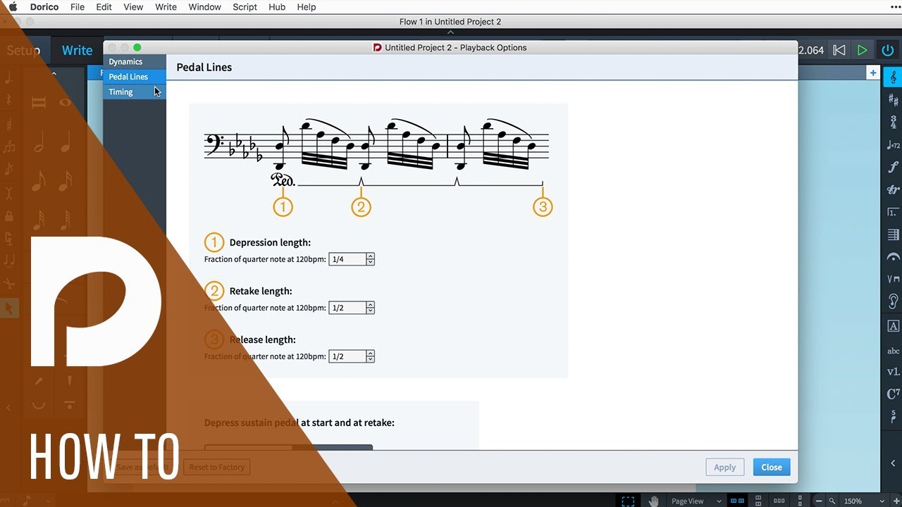The image size is (902, 507).
Task: Open the Window menu
Action: [205, 7]
